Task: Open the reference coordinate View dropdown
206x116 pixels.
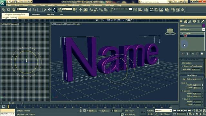Action: pyautogui.click(x=67, y=9)
